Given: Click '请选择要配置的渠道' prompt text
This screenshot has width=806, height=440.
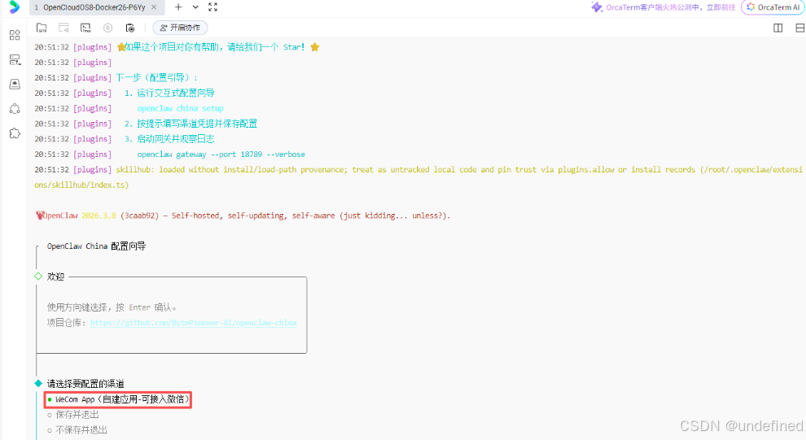Looking at the screenshot, I should (x=85, y=384).
